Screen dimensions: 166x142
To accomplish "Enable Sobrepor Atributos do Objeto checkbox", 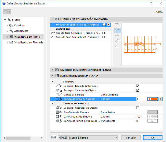I will click(x=138, y=108).
